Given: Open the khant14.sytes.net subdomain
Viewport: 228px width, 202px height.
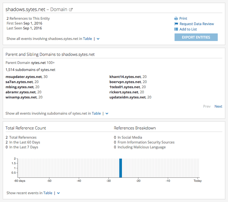Looking at the screenshot, I should click(125, 77).
